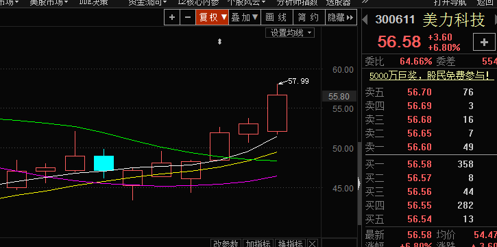This screenshot has width=497, height=247.
Task: Open the 复权 adjustment dropdown
Action: point(213,17)
